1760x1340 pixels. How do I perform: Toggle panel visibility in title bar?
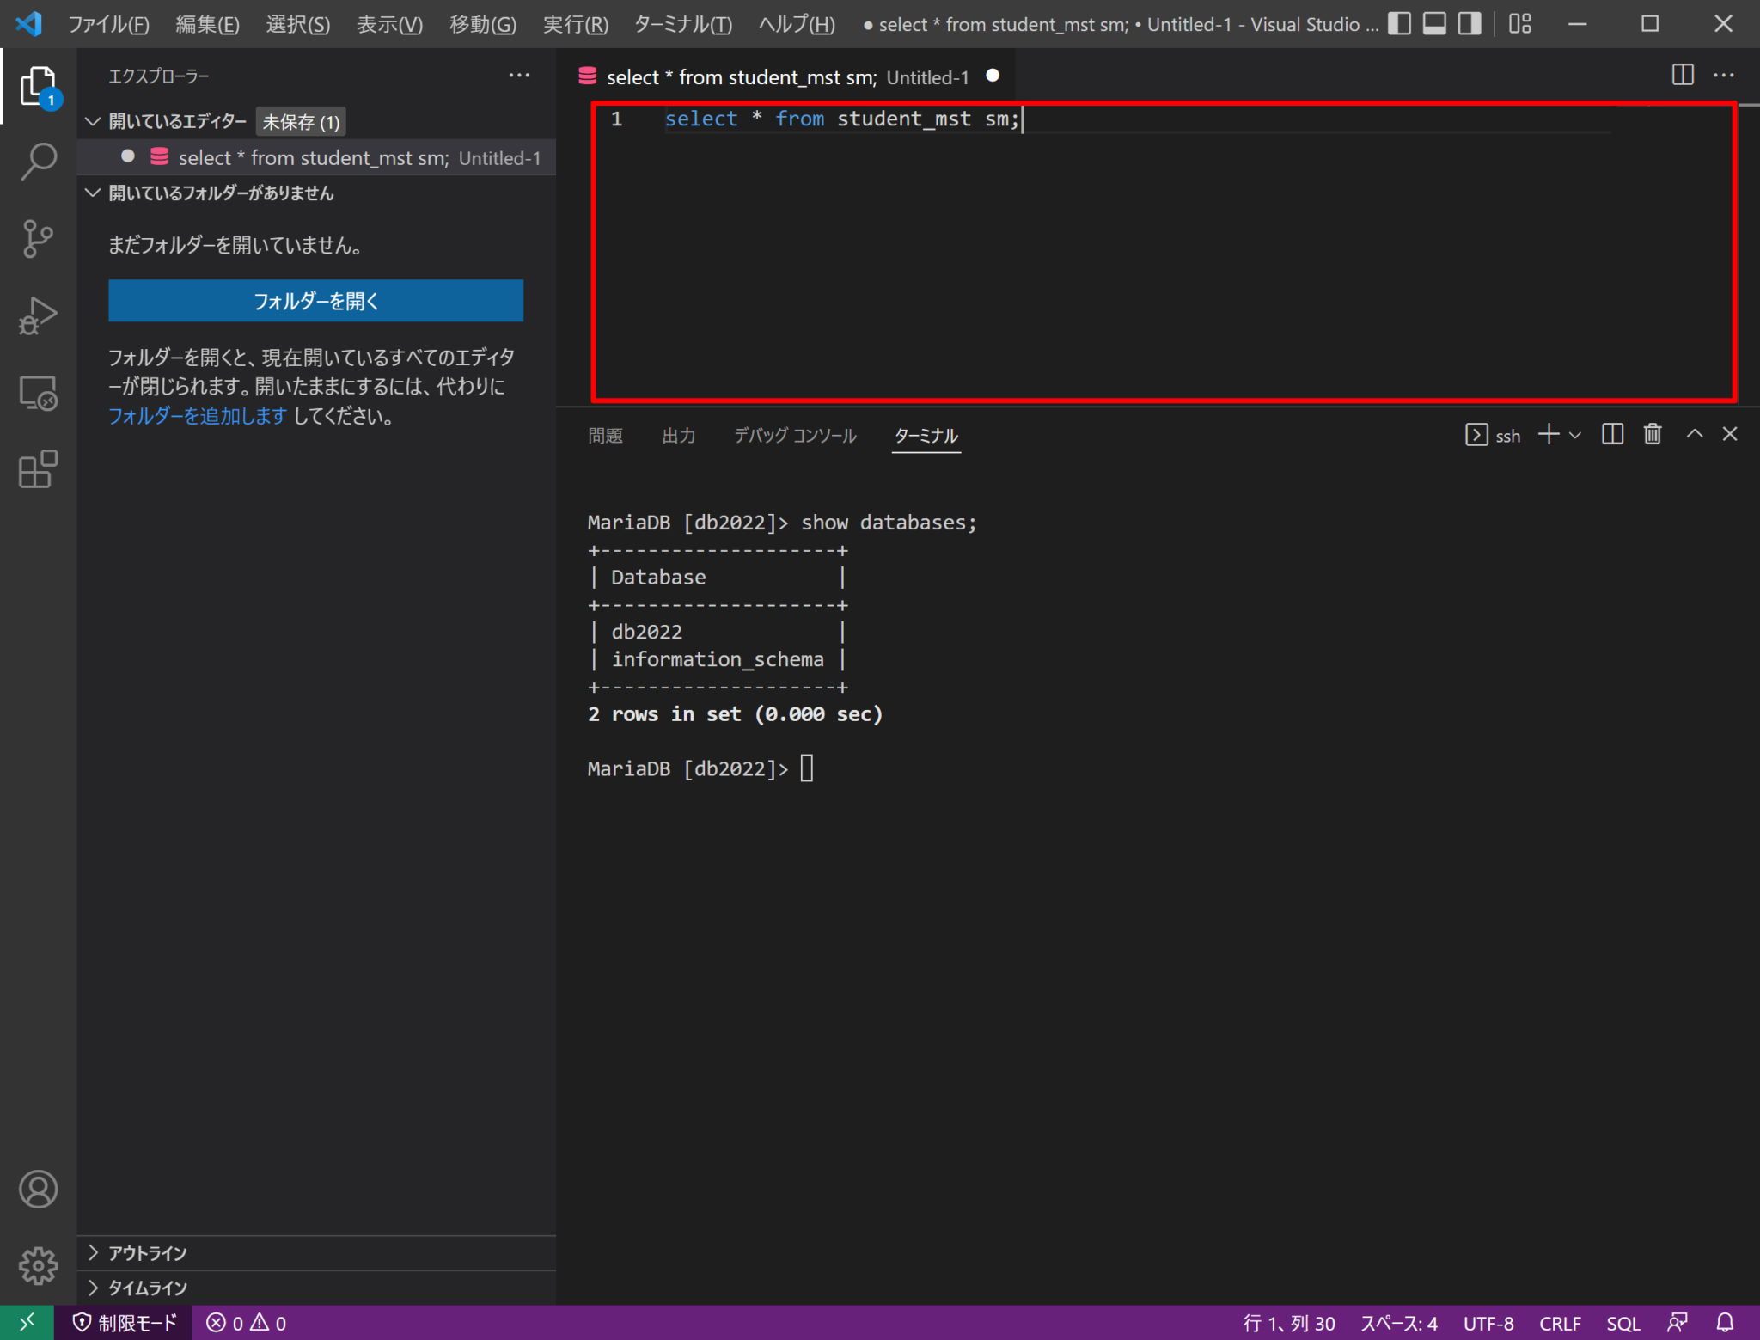pos(1433,23)
